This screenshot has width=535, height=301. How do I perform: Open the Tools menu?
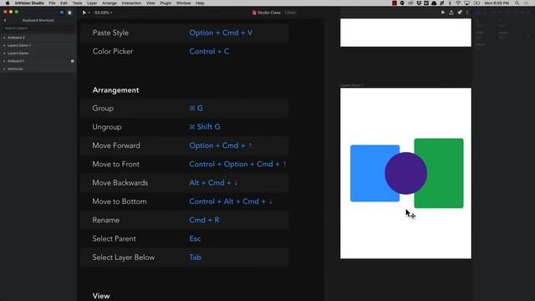[77, 3]
